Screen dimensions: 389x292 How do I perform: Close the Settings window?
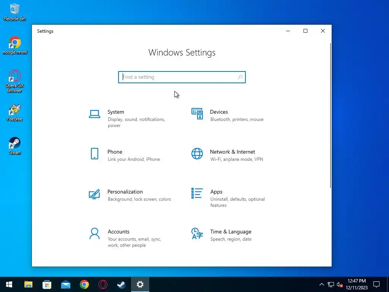pos(323,31)
